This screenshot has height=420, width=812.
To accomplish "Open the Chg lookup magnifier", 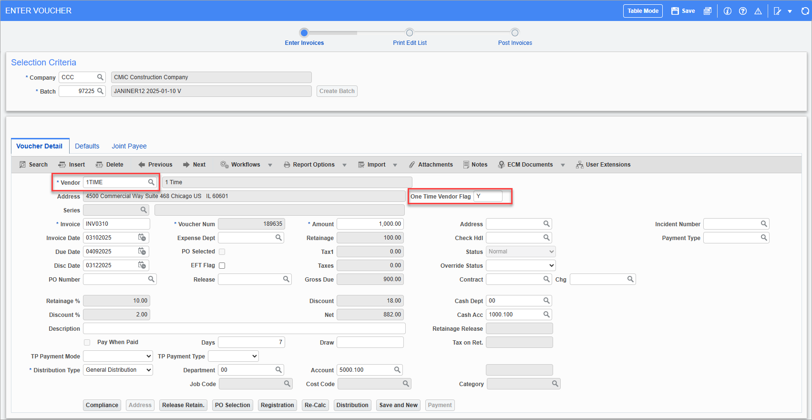I will (630, 279).
